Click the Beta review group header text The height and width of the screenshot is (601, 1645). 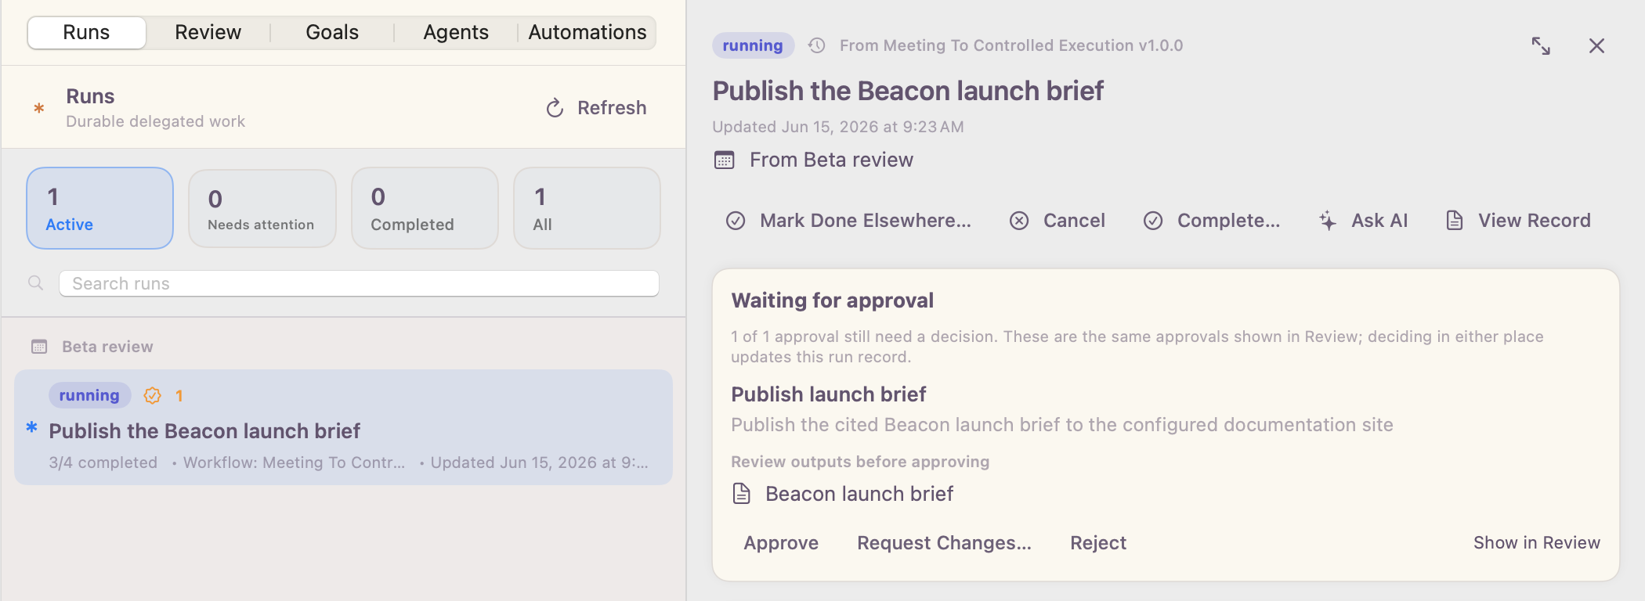coord(108,347)
